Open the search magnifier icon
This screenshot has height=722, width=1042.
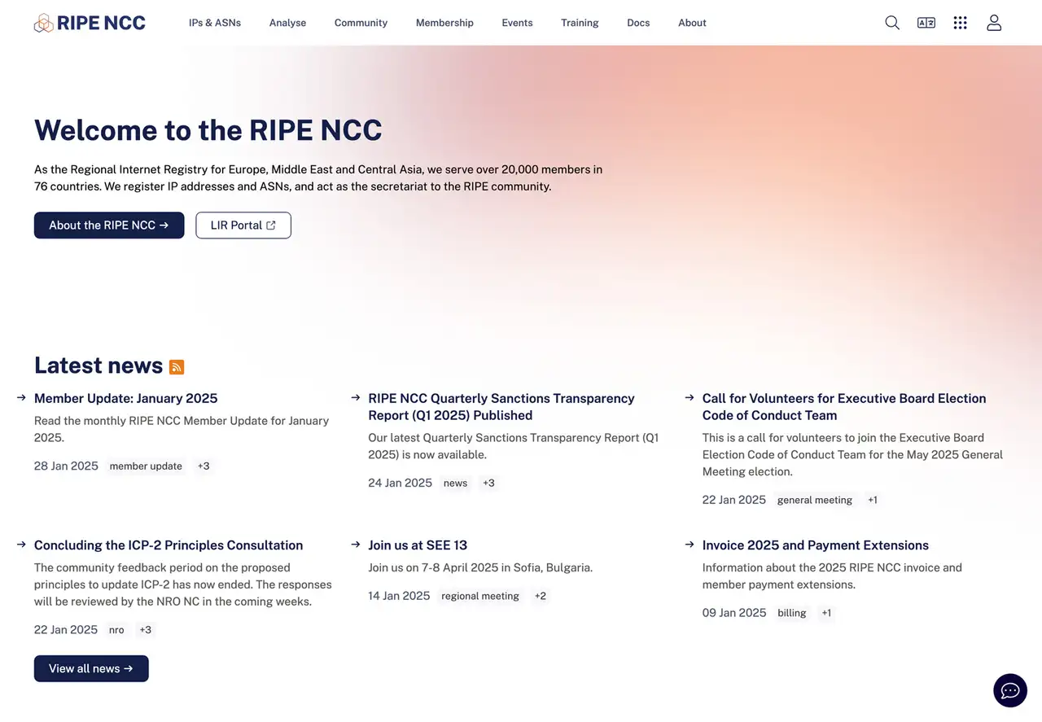[x=892, y=23]
